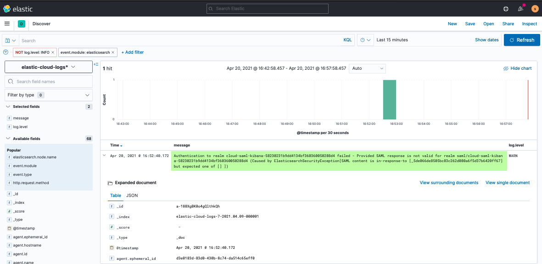Click the Elastic logo home icon
The width and height of the screenshot is (542, 264).
(x=7, y=8)
